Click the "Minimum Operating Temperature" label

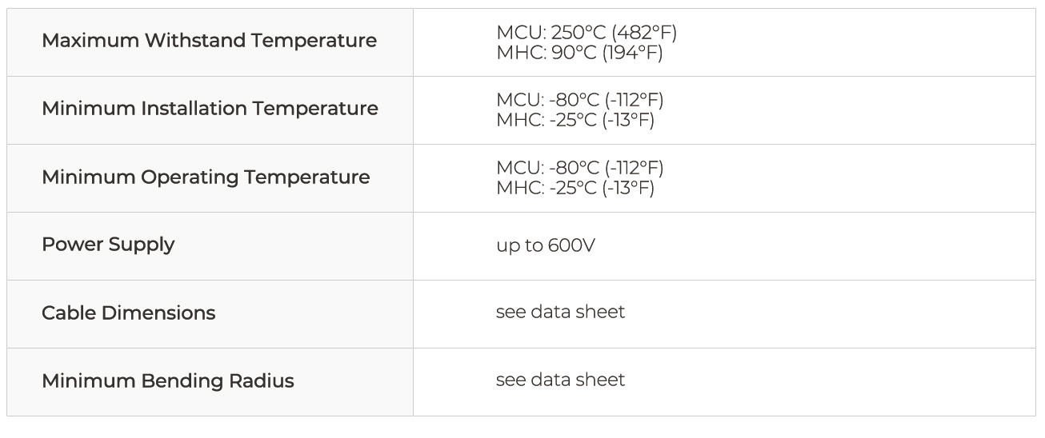point(206,177)
